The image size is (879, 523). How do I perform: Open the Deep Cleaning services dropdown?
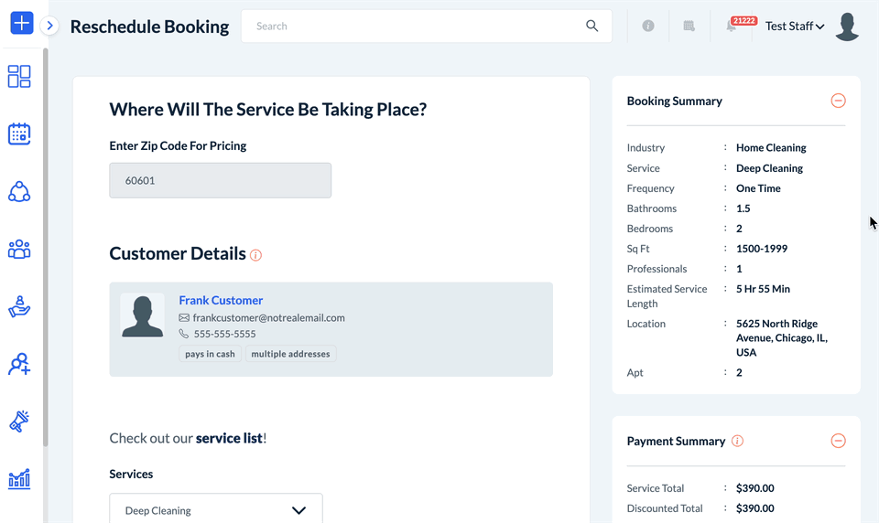tap(216, 510)
